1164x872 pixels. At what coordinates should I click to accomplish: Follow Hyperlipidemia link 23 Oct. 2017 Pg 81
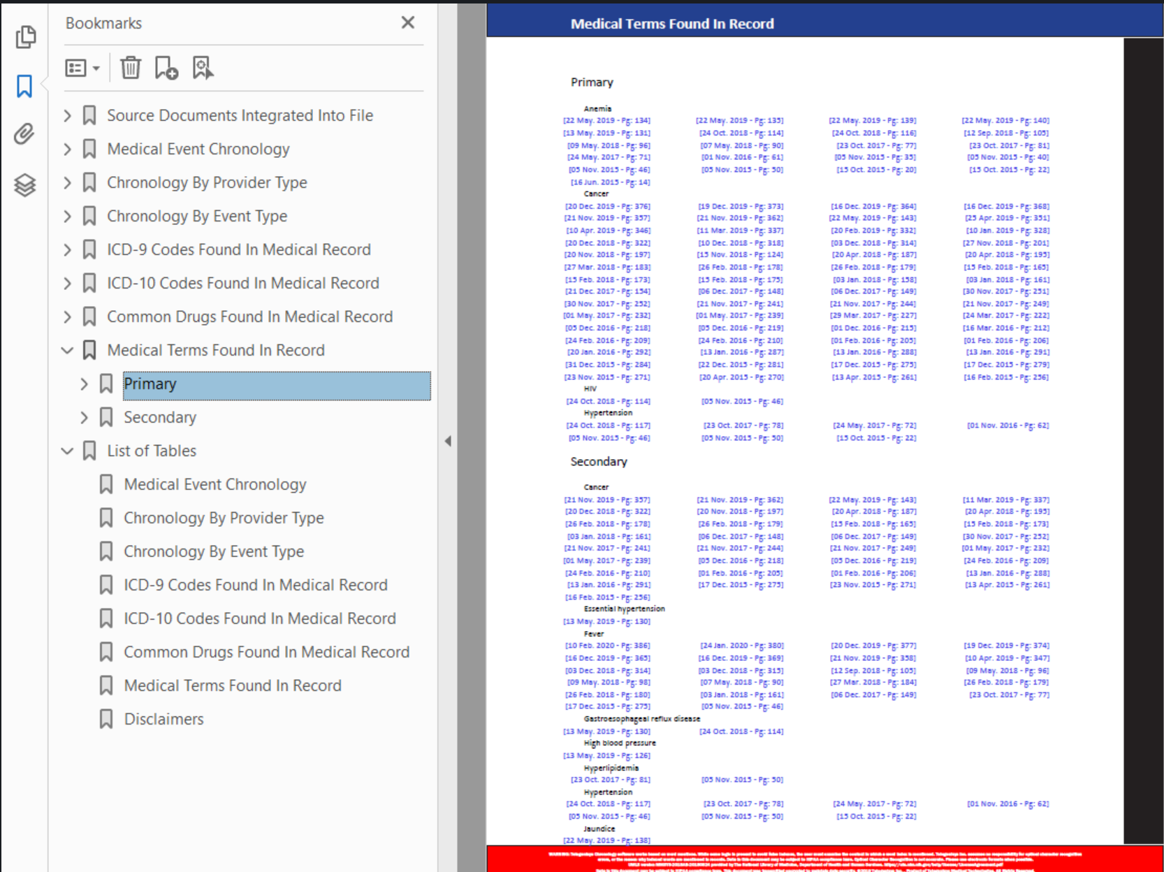click(x=611, y=780)
